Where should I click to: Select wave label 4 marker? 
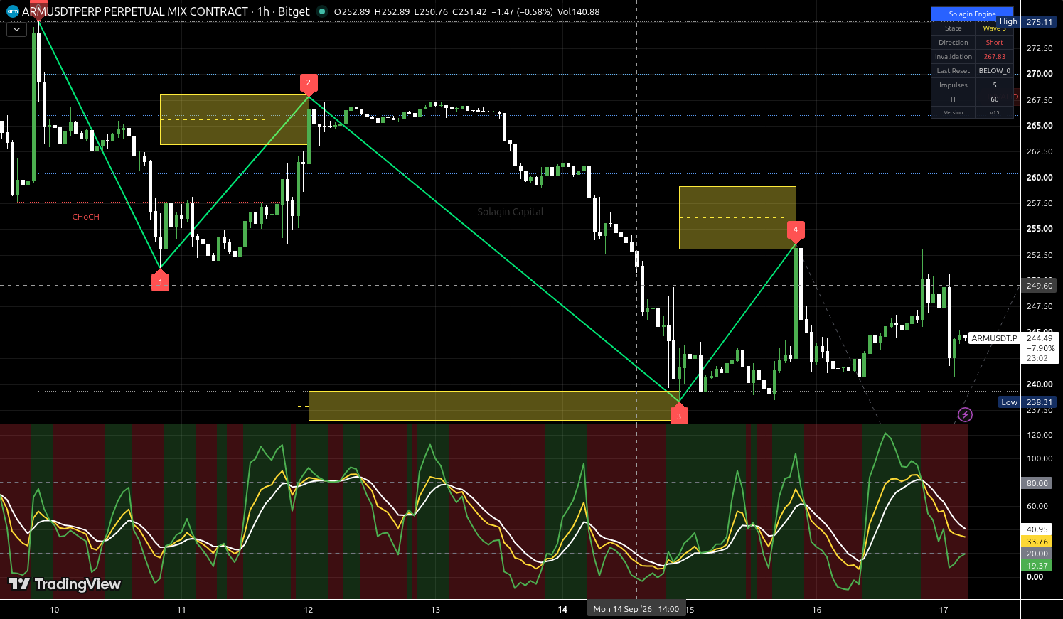point(796,230)
